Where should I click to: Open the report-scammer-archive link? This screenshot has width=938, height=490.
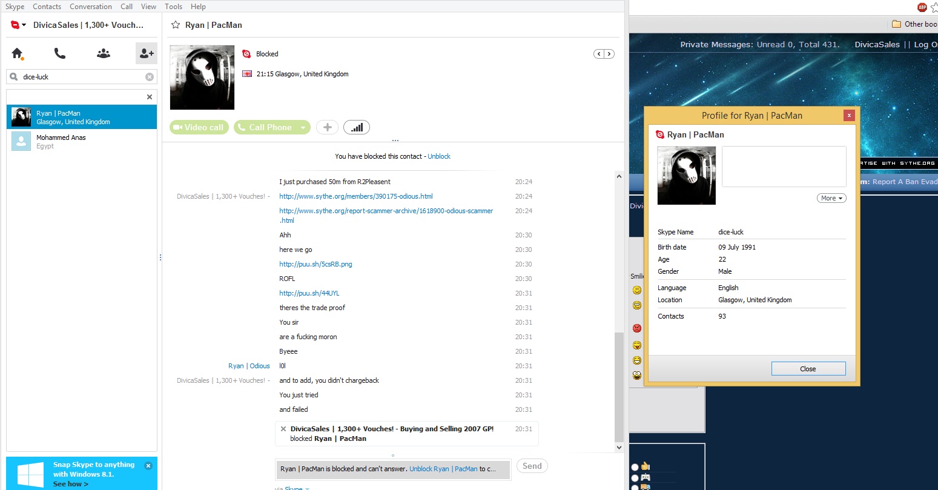[x=386, y=216]
